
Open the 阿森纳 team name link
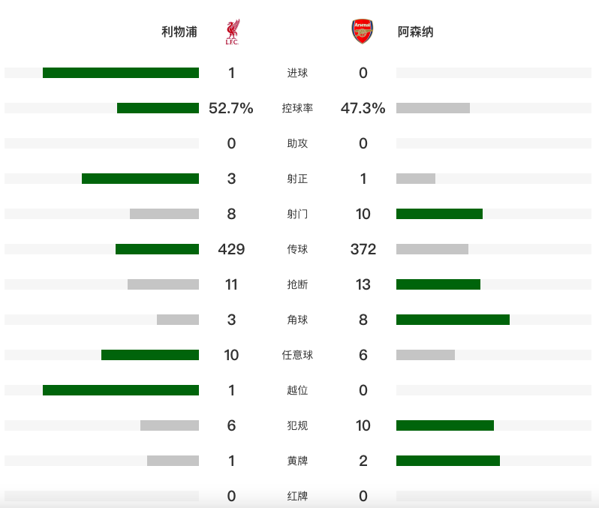(x=415, y=32)
